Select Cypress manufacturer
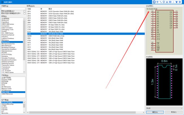The width and height of the screenshot is (184, 115). 5,108
